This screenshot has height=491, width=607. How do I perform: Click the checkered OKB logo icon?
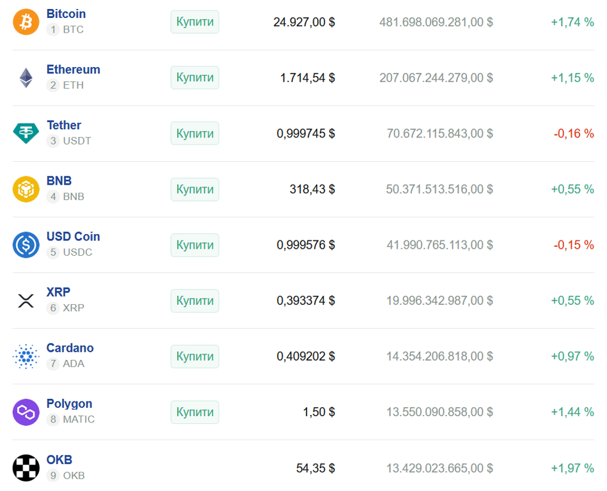pyautogui.click(x=26, y=468)
